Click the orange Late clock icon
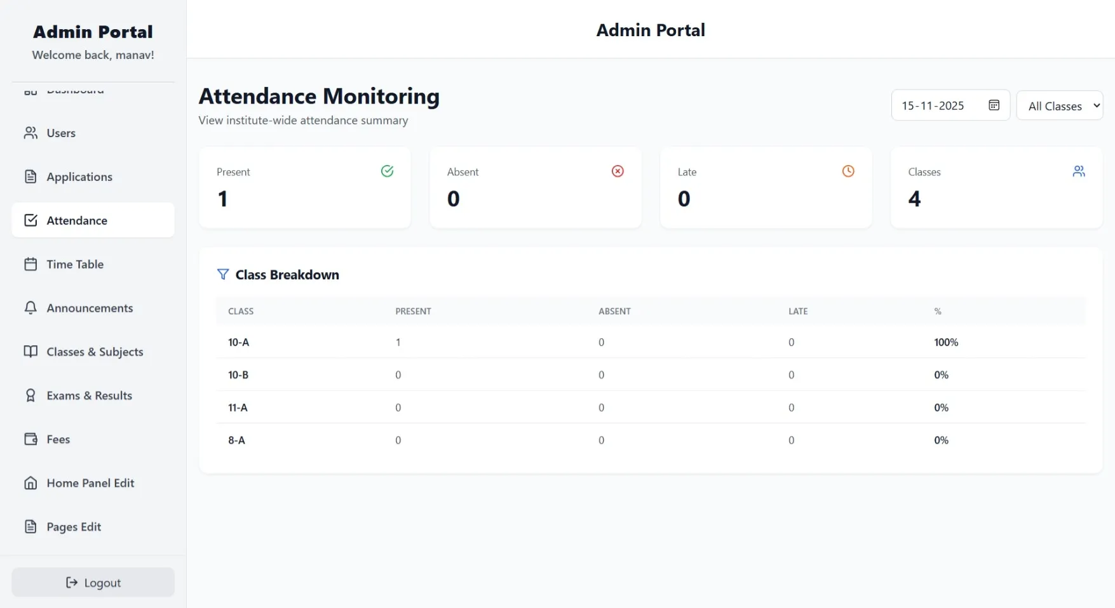1115x608 pixels. (x=848, y=171)
